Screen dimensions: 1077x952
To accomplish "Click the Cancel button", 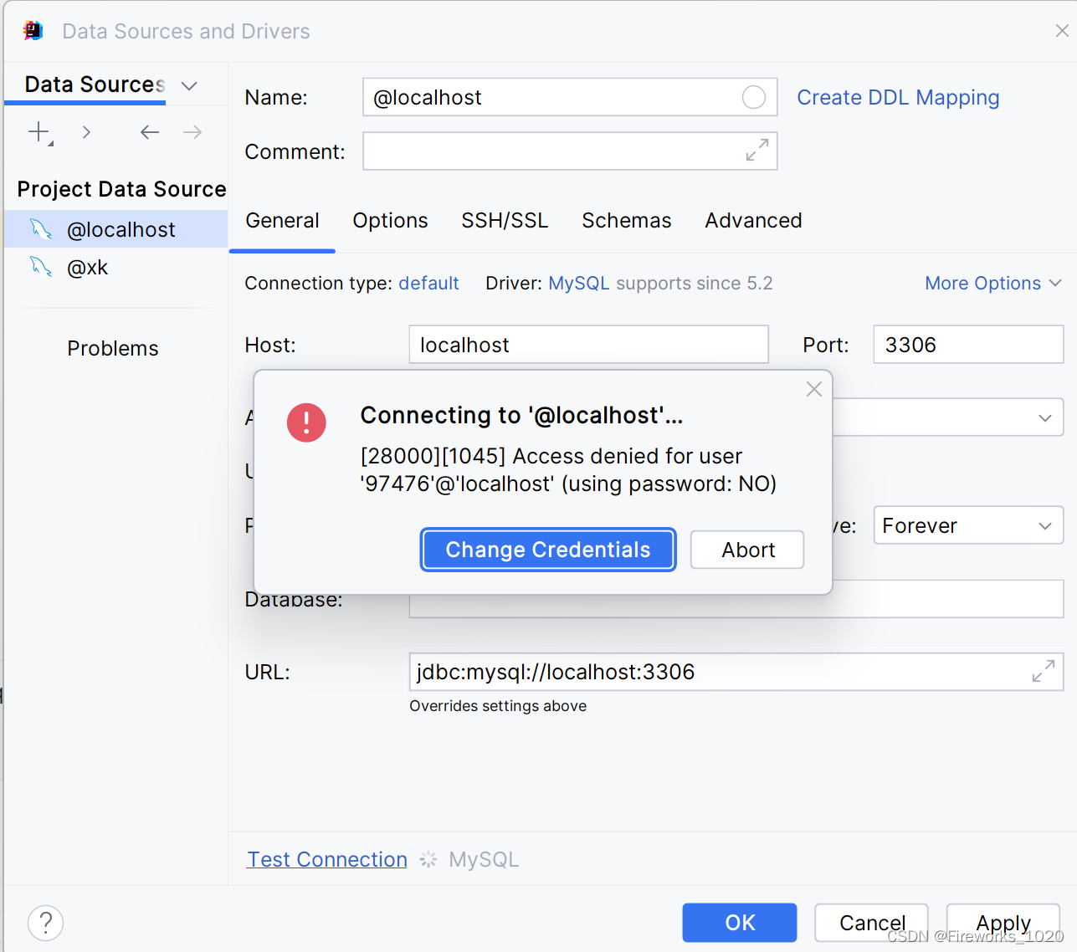I will point(872,923).
